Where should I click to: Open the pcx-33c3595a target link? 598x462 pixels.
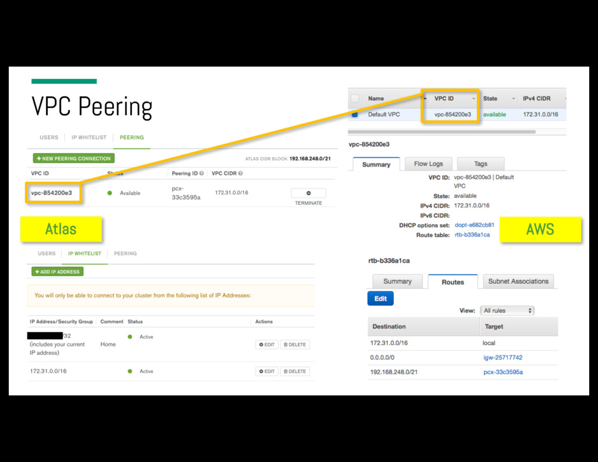[503, 372]
